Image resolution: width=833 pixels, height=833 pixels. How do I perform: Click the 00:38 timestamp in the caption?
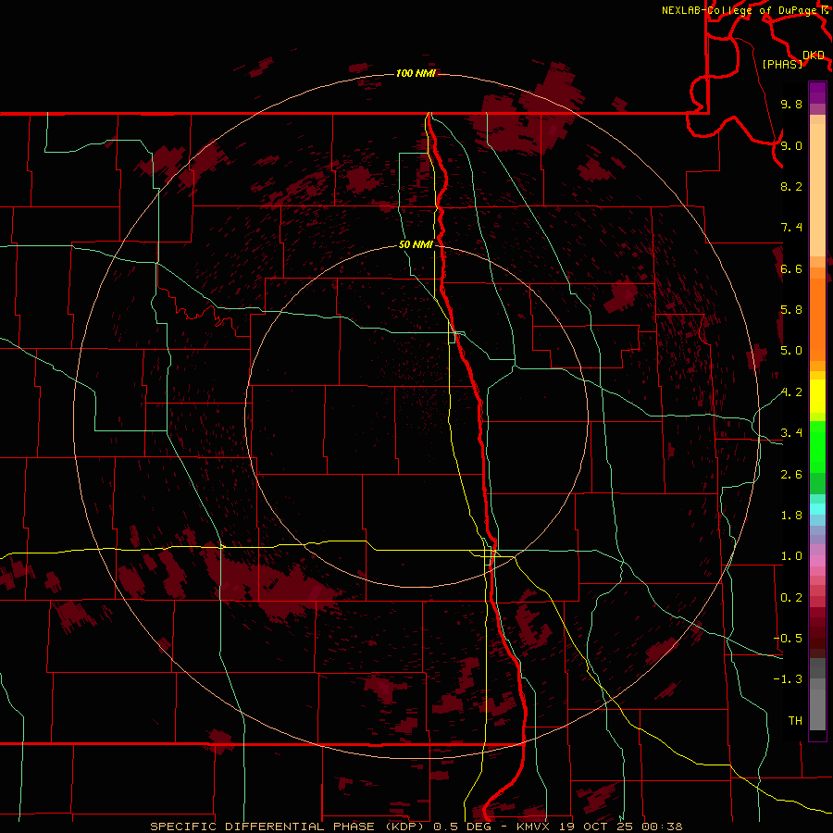pos(662,827)
